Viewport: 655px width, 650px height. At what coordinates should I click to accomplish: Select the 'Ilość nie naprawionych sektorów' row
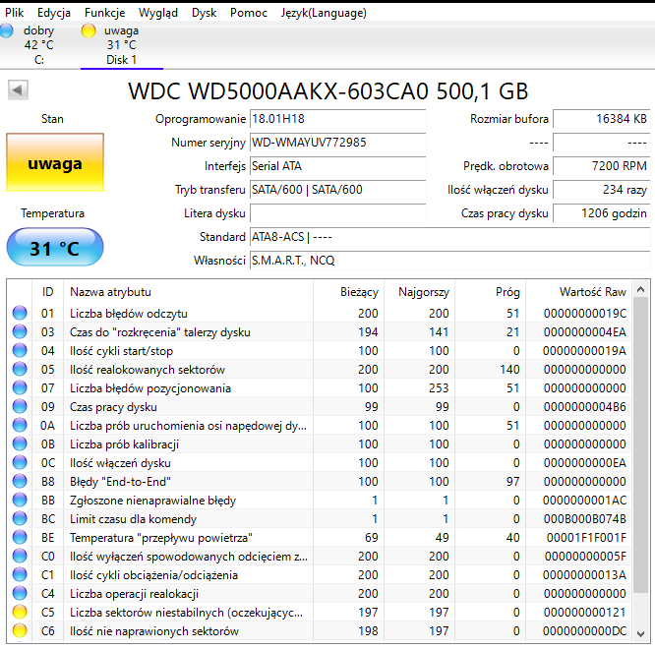pyautogui.click(x=320, y=630)
